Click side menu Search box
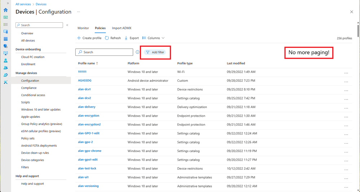 click(39, 25)
